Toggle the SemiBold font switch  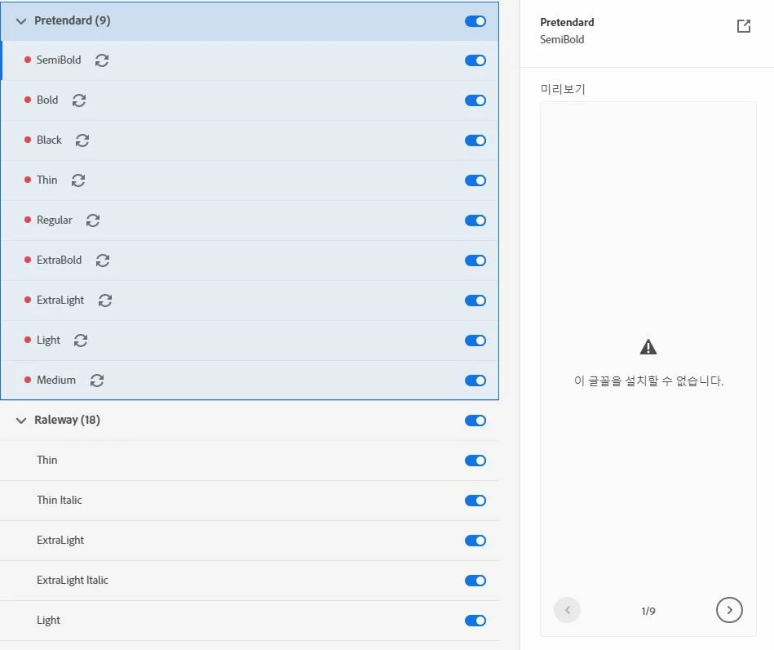475,60
